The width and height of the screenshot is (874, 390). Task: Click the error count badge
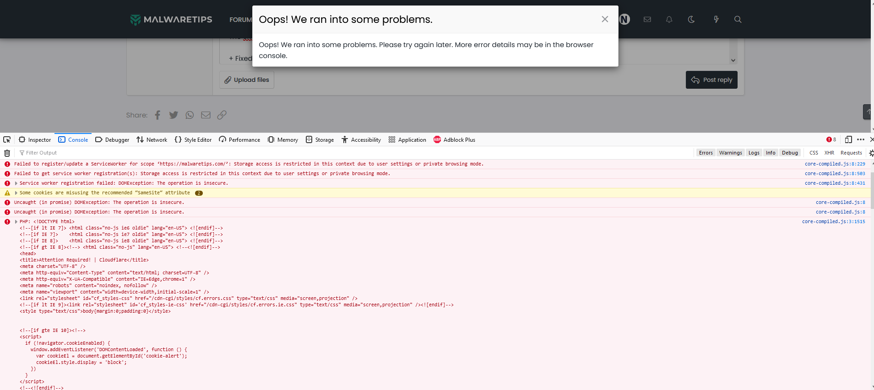[831, 139]
